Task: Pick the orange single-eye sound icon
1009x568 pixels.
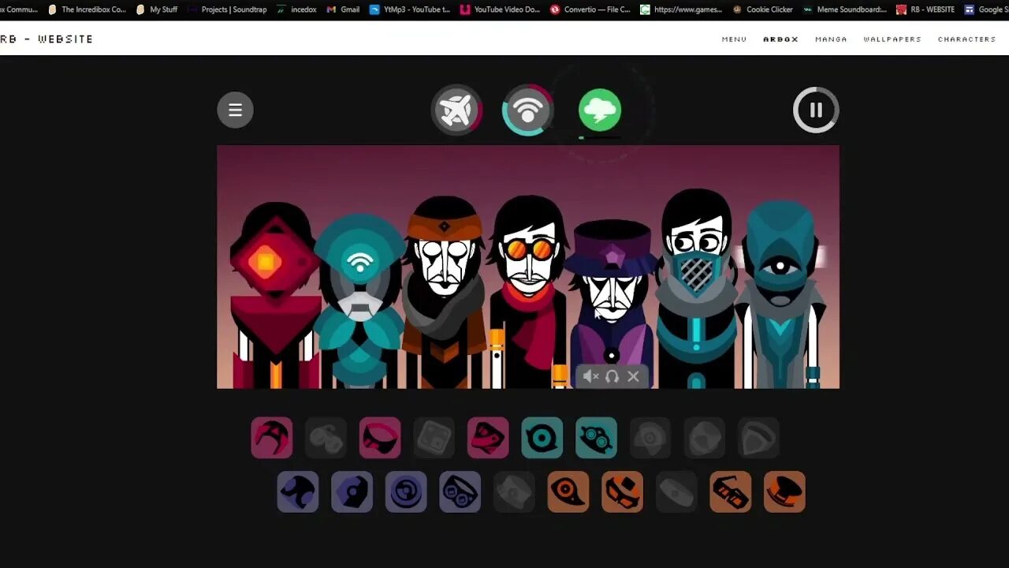Action: [x=568, y=491]
